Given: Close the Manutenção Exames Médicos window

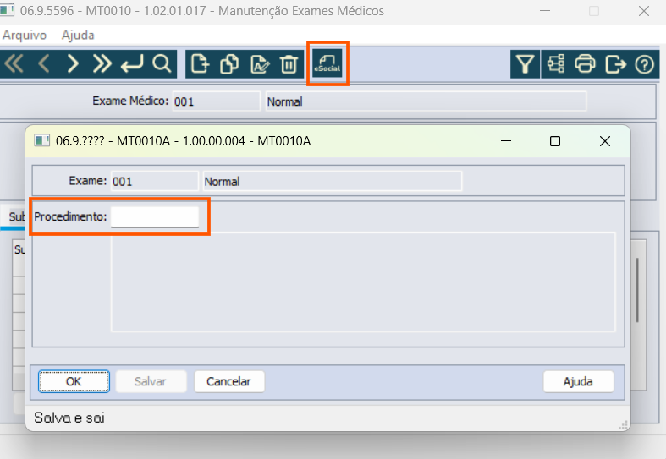Looking at the screenshot, I should click(x=644, y=11).
